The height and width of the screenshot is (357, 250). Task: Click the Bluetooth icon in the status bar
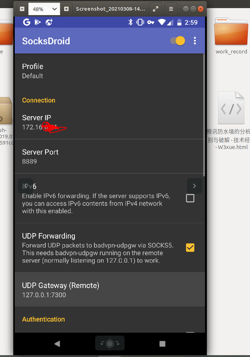coord(130,22)
